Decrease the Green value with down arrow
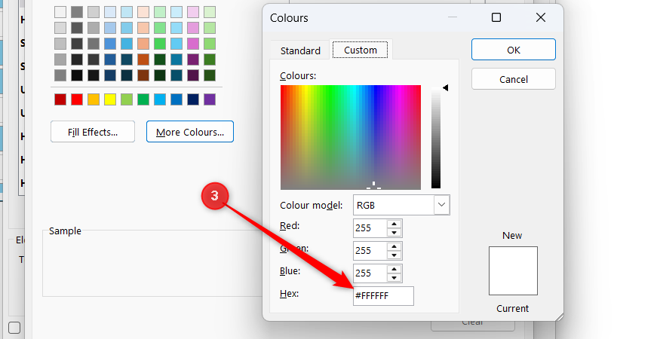 coord(394,255)
